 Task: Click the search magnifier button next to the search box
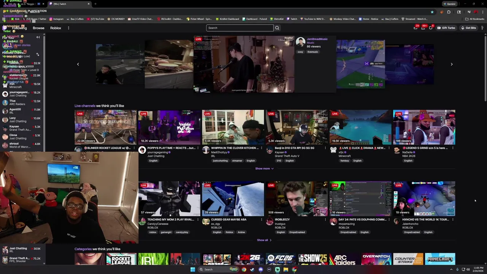tap(277, 28)
